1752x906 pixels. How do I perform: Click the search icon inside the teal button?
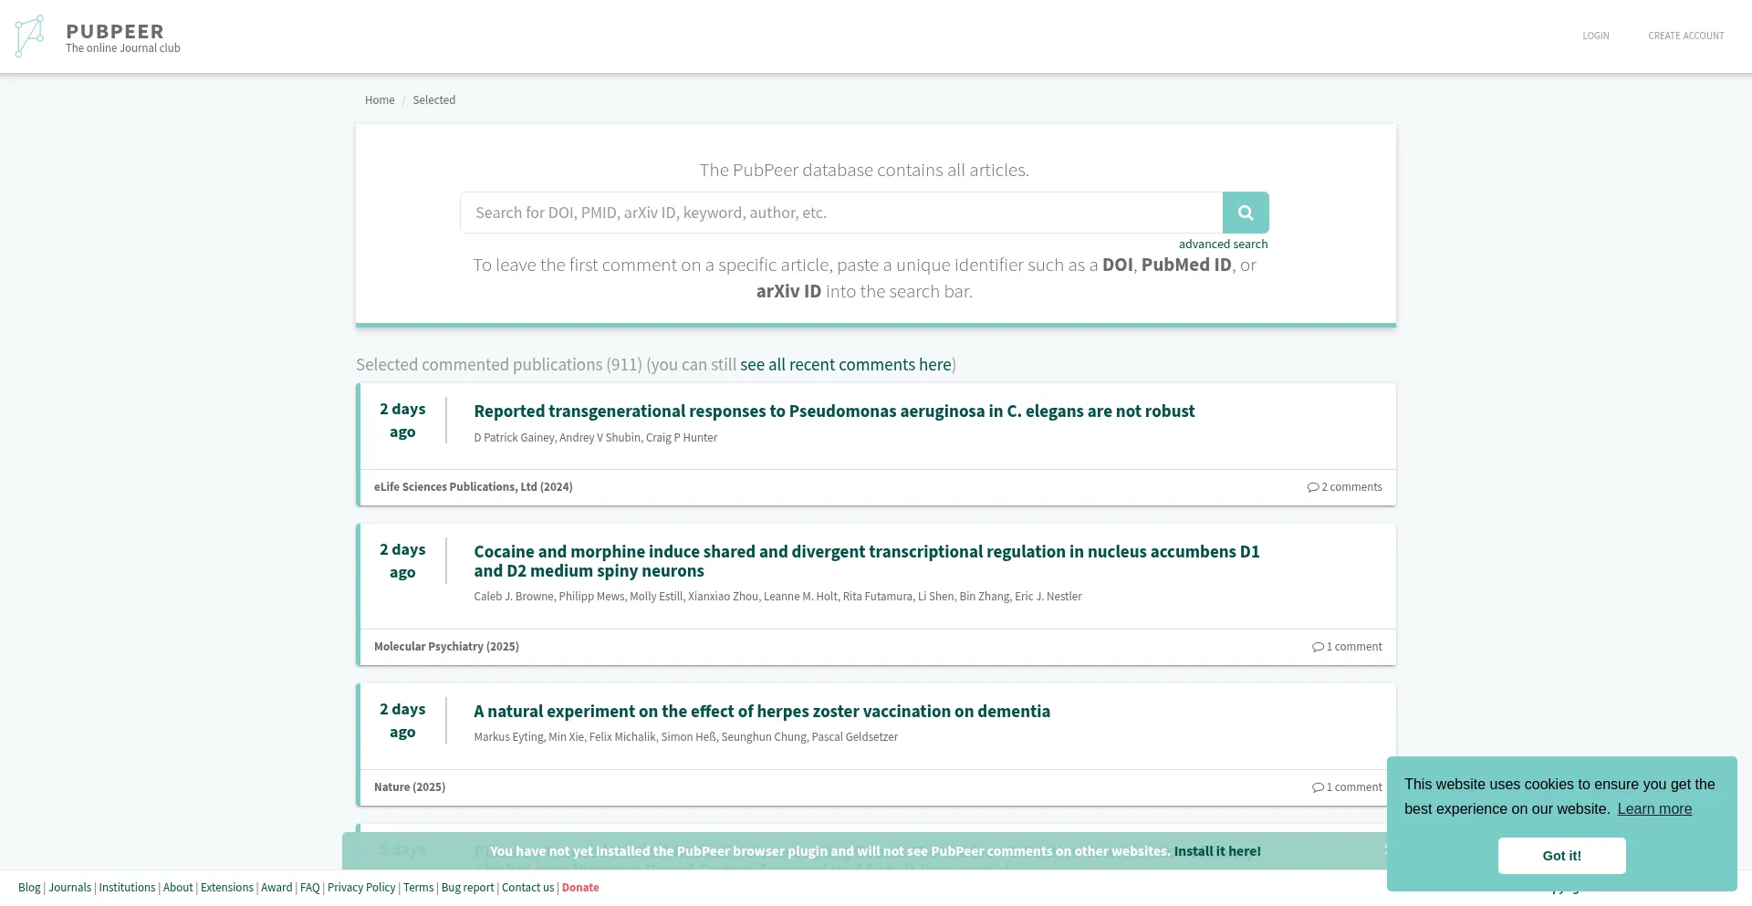(1246, 212)
